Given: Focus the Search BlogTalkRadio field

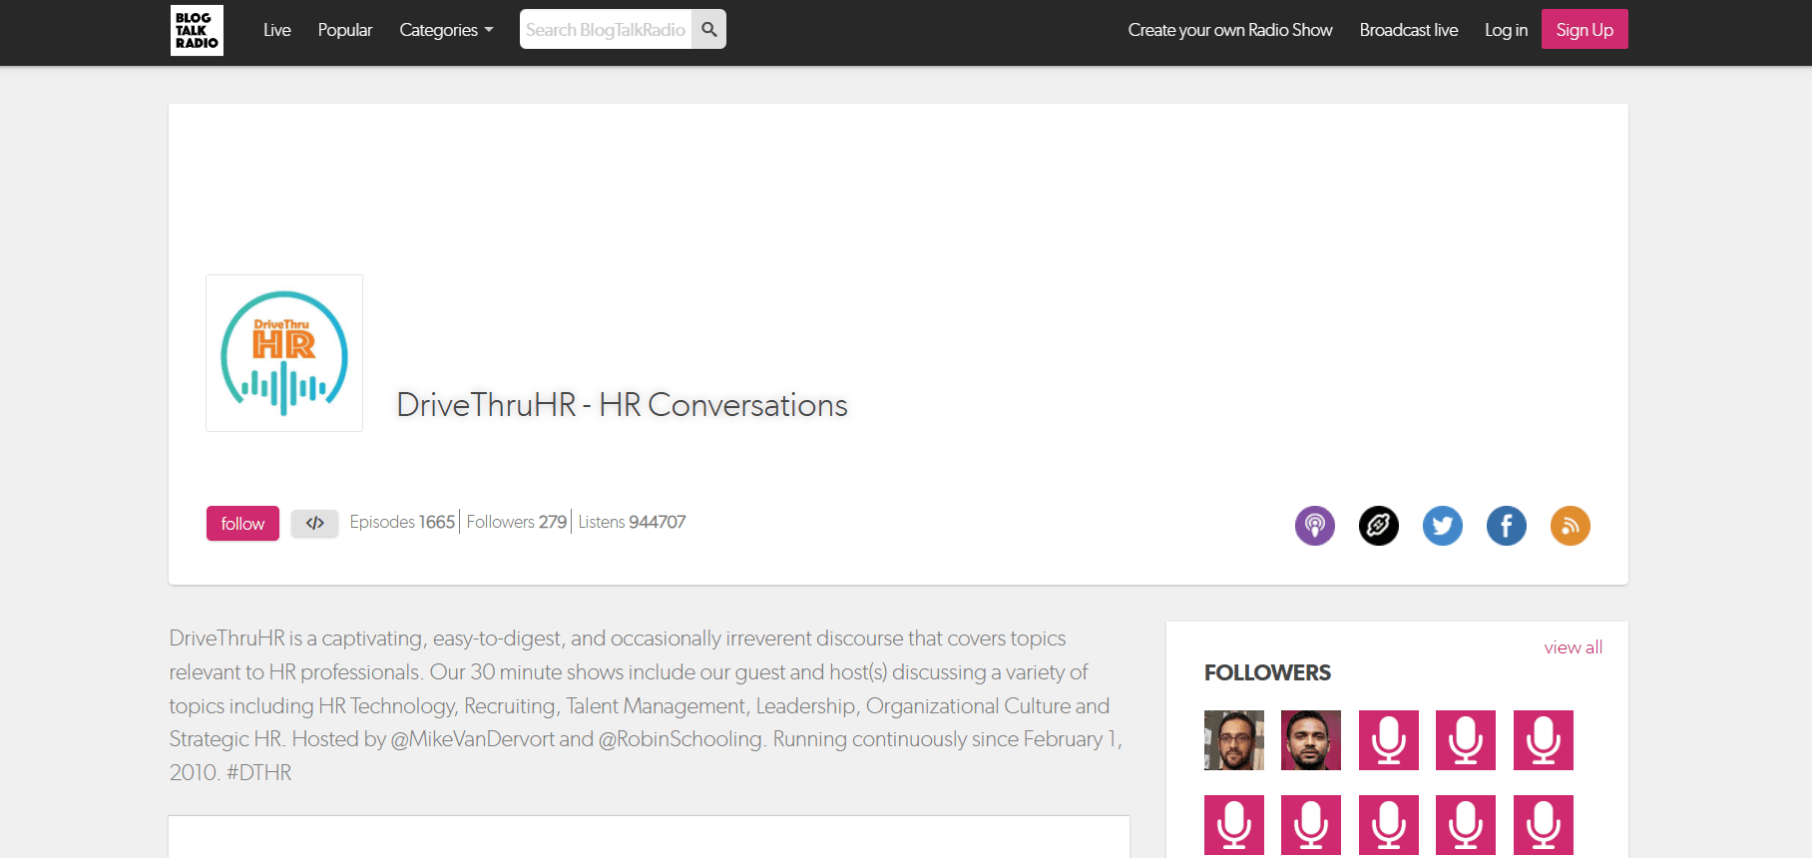Looking at the screenshot, I should (606, 30).
